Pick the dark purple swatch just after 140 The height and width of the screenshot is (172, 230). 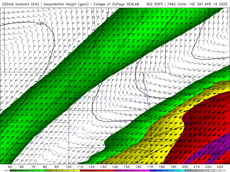tap(118, 170)
